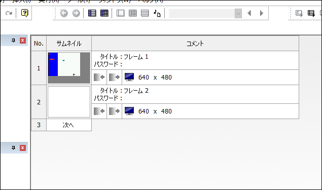This screenshot has height=190, width=322.
Task: Click the monitor size icon for frame 2
Action: [x=129, y=111]
